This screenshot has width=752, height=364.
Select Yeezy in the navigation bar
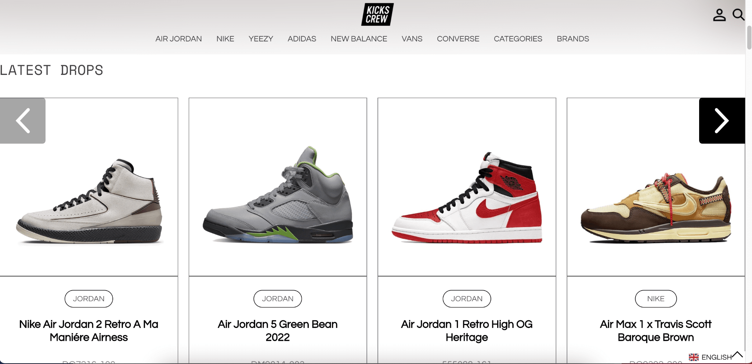(x=261, y=39)
